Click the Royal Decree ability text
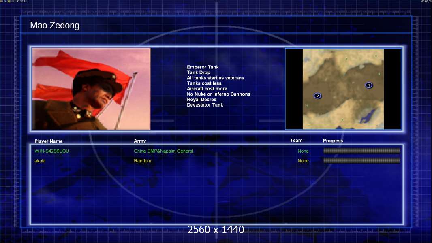This screenshot has height=243, width=432. (x=201, y=100)
